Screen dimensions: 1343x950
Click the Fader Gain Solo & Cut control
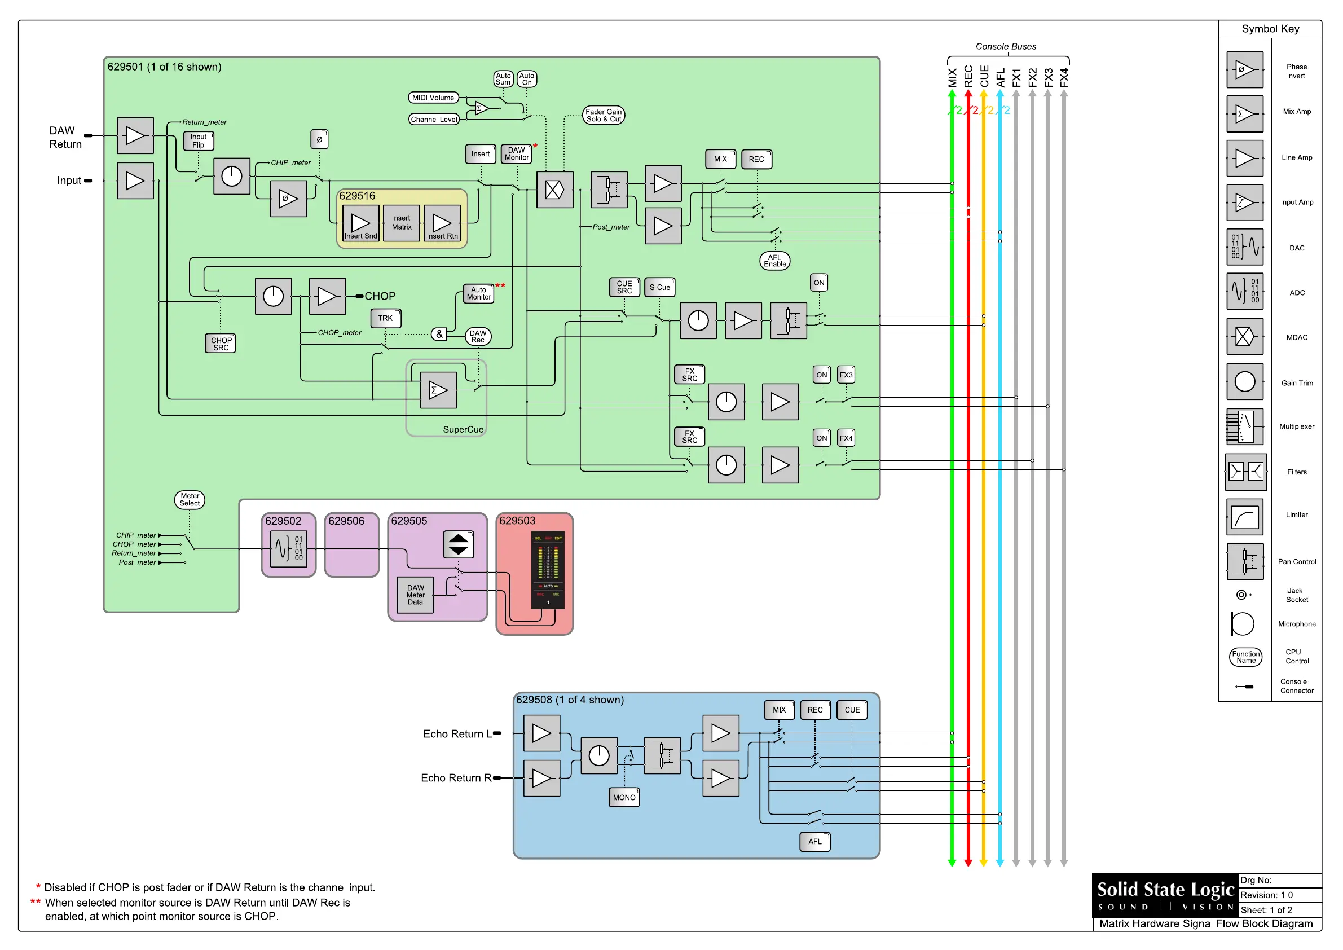pos(603,115)
